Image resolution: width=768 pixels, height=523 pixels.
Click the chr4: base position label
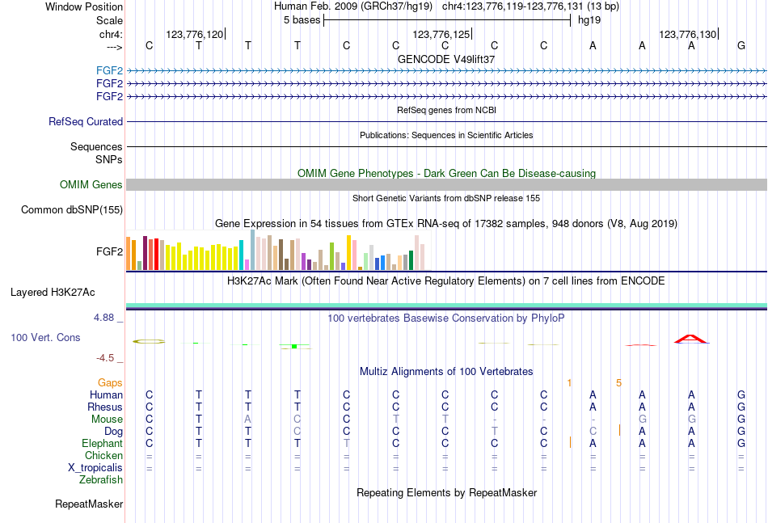pos(111,34)
